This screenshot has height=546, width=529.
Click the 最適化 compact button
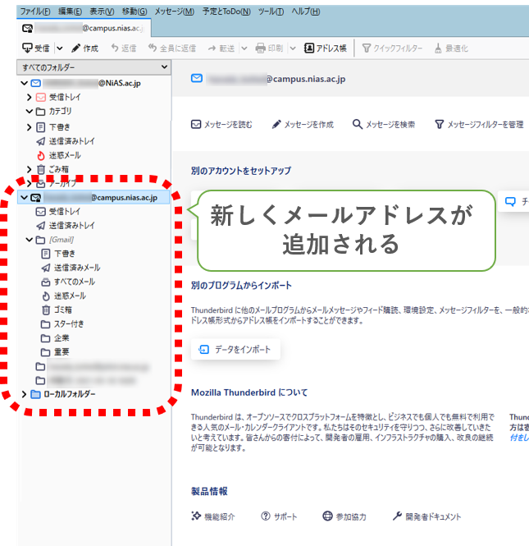click(451, 48)
